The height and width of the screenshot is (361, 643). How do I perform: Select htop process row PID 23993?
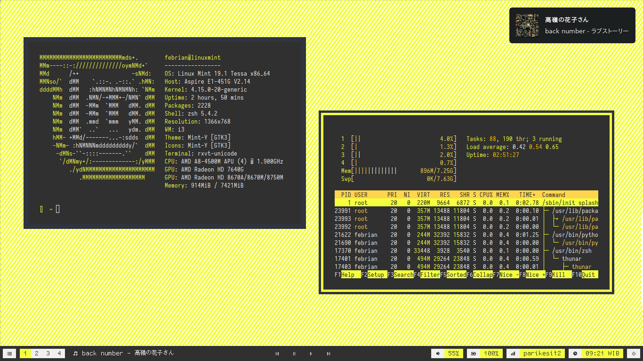coord(466,219)
